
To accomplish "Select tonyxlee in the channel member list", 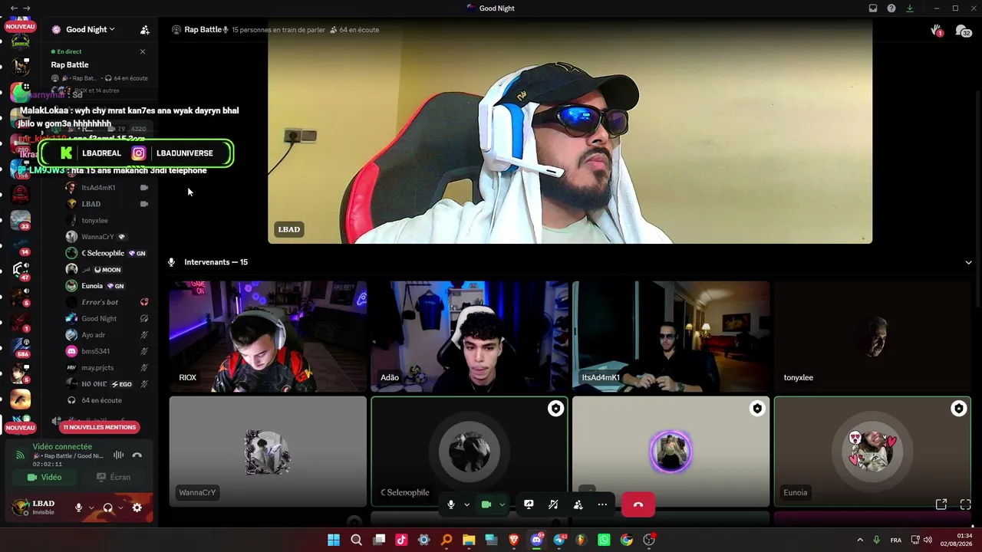I will (107, 220).
